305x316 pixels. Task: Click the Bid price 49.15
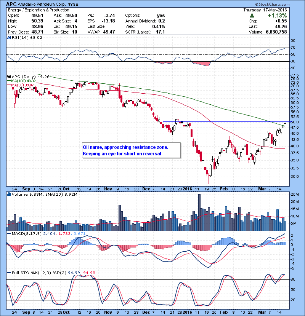(x=71, y=26)
